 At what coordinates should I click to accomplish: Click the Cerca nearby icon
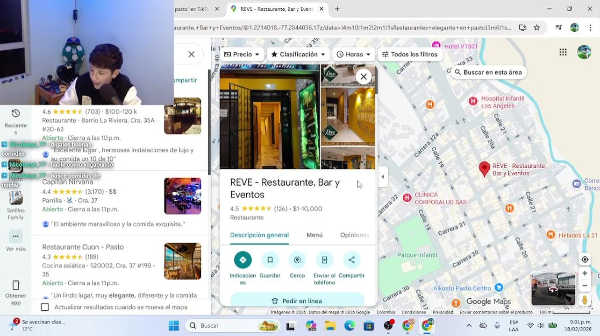(297, 260)
